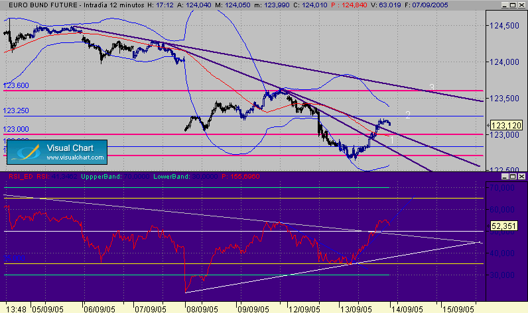Click the V: 63.019 volume value
The width and height of the screenshot is (528, 313).
[386, 5]
